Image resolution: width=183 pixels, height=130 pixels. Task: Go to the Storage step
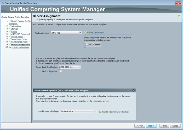[14, 29]
